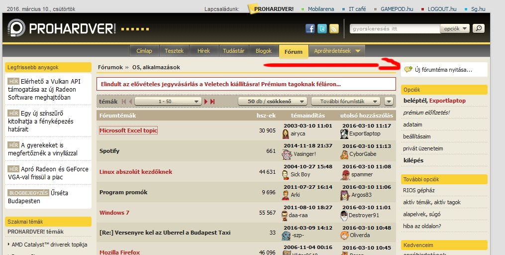Click Argos83's avatar icon

[x=345, y=195]
